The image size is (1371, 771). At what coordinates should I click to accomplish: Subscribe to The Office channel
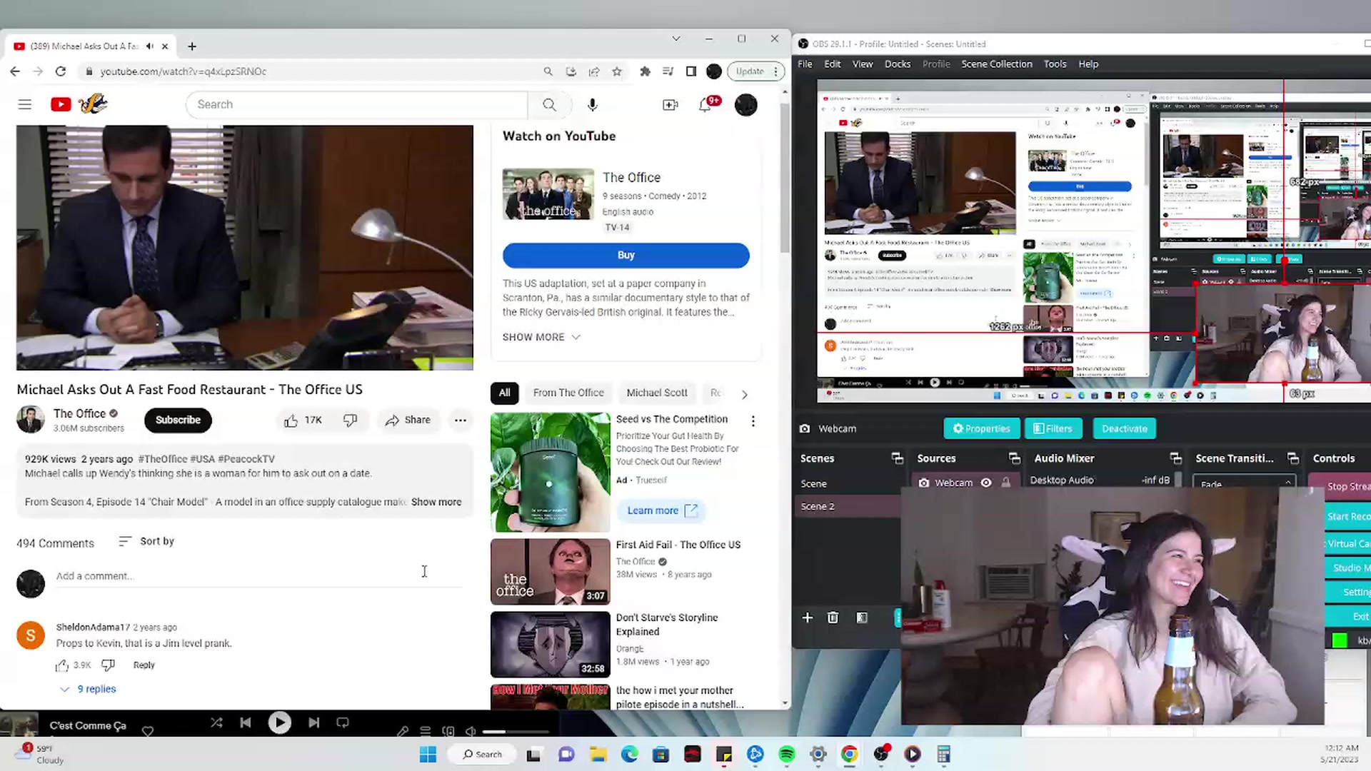point(178,420)
